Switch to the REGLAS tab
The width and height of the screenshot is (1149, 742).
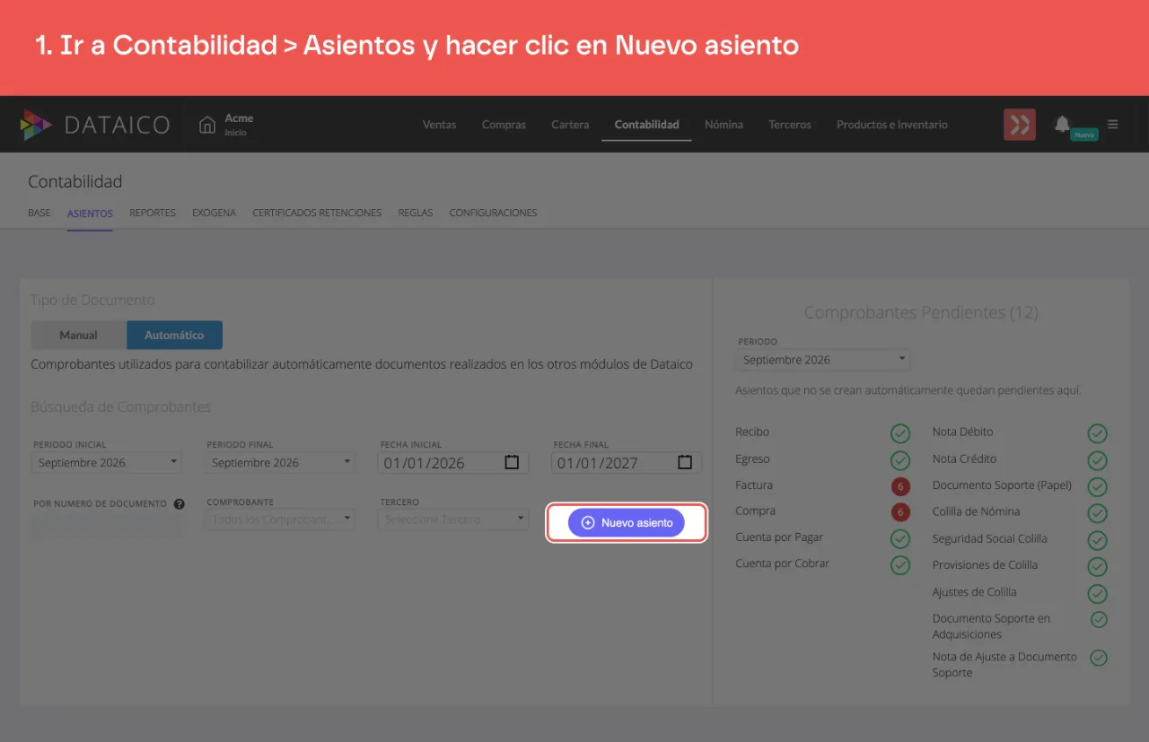[x=416, y=214]
